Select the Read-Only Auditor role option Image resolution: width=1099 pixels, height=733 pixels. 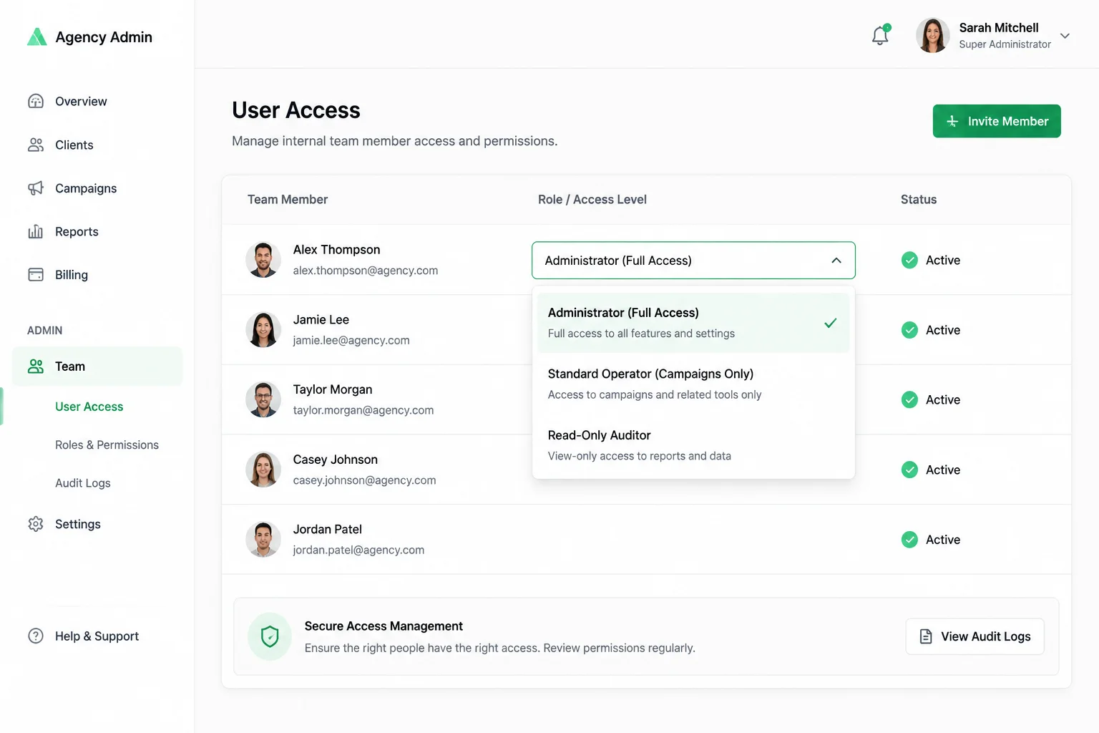pos(693,445)
